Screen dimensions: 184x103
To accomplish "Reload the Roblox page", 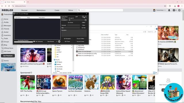I will click(x=9, y=6).
